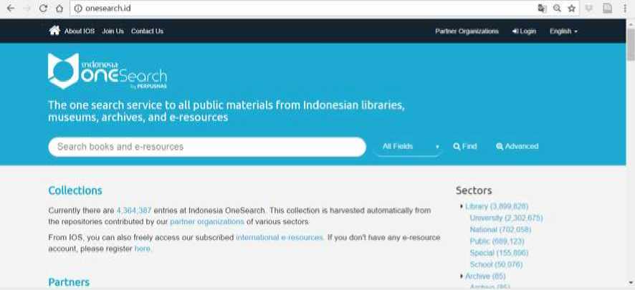The image size is (635, 290).
Task: Open the Chrome three-dot menu
Action: (x=625, y=9)
